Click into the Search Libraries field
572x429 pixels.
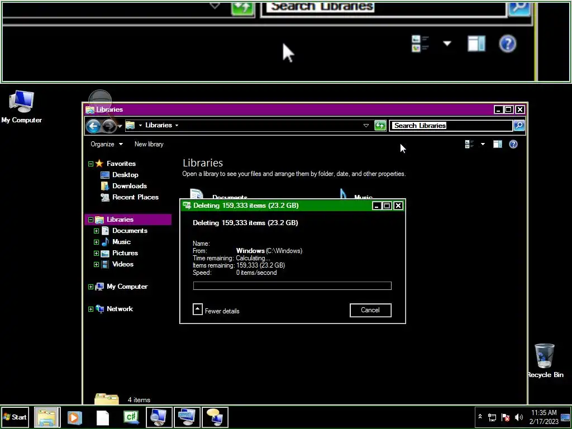tap(451, 126)
